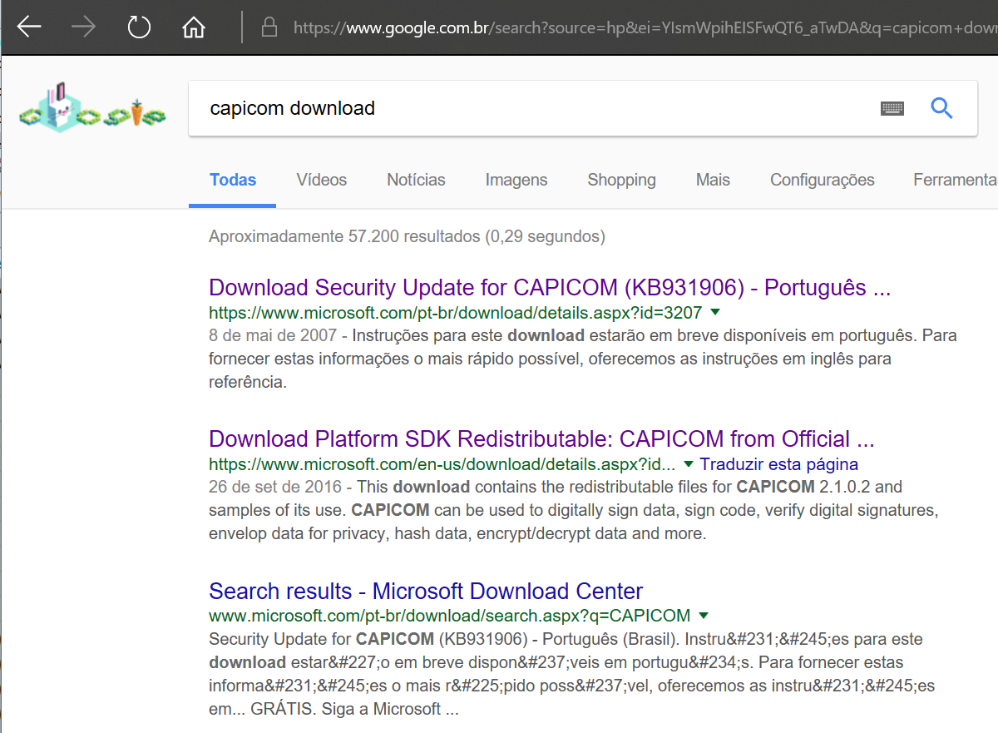
Task: Open Search results - Microsoft Download Center link
Action: [x=426, y=592]
